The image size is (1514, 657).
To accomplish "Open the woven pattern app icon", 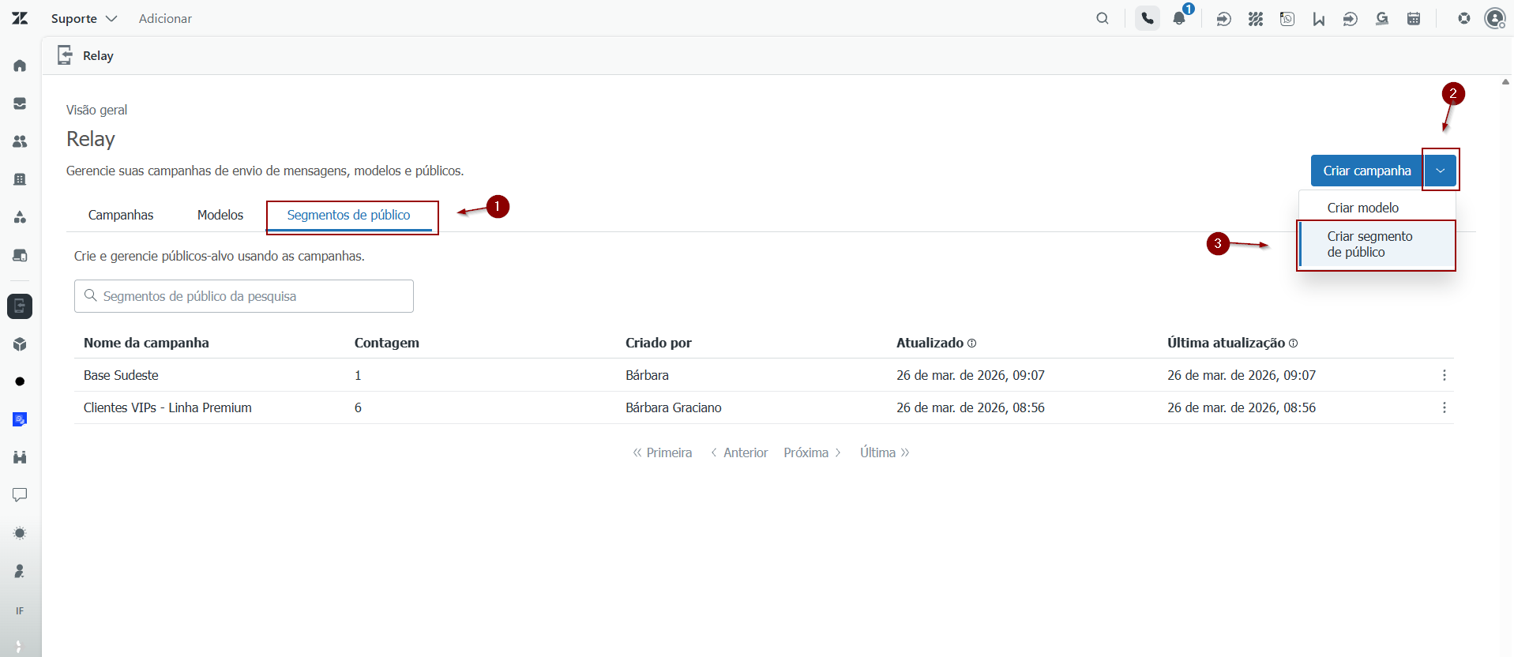I will pyautogui.click(x=1256, y=18).
